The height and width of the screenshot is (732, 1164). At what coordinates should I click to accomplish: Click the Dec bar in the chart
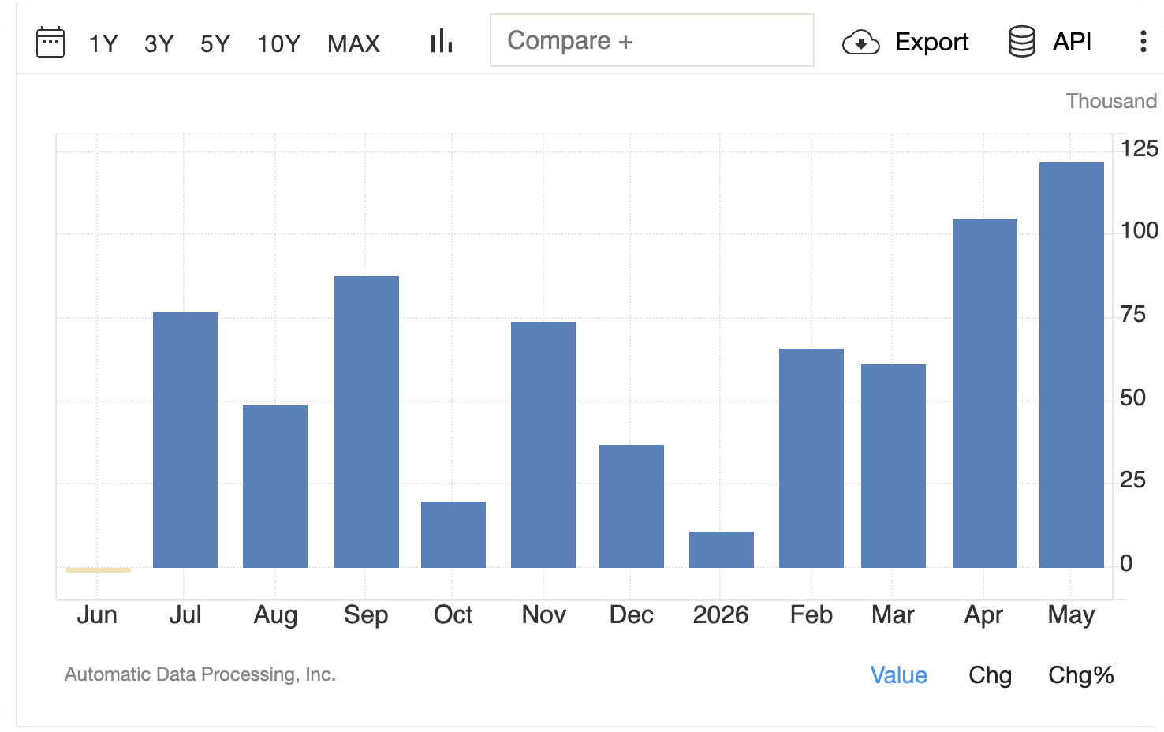pyautogui.click(x=632, y=506)
